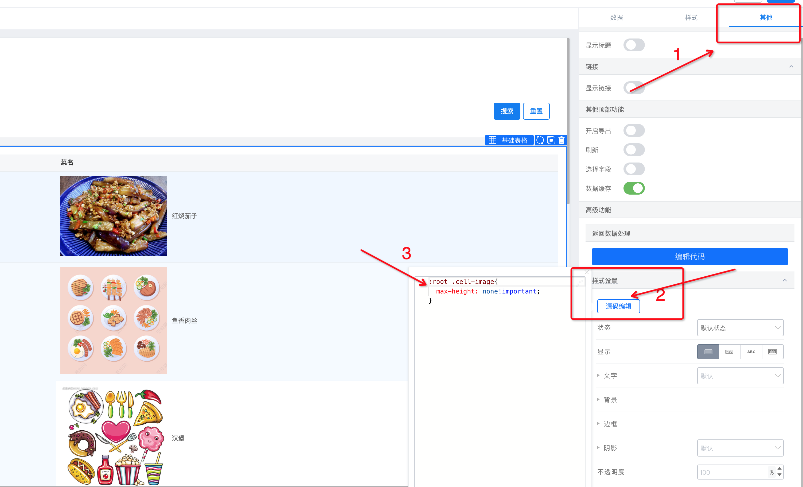
Task: Select the flex three-column display icon
Action: pyautogui.click(x=772, y=352)
